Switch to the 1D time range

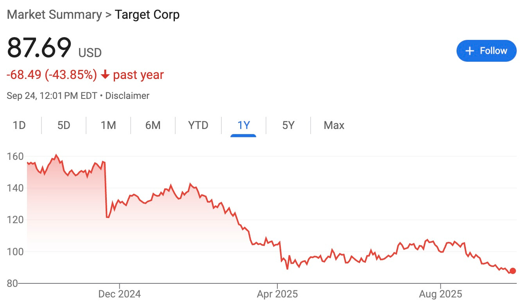(19, 125)
